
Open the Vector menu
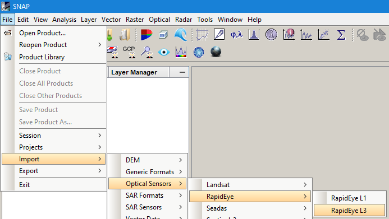pos(111,20)
